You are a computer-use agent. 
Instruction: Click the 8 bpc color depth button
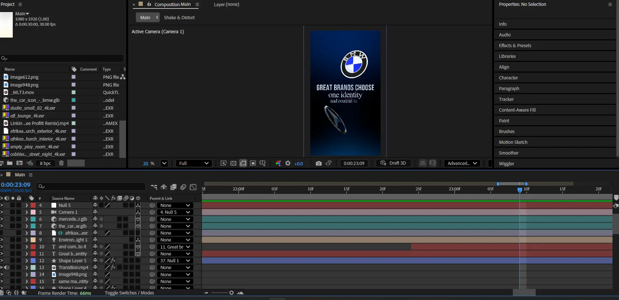(x=45, y=163)
